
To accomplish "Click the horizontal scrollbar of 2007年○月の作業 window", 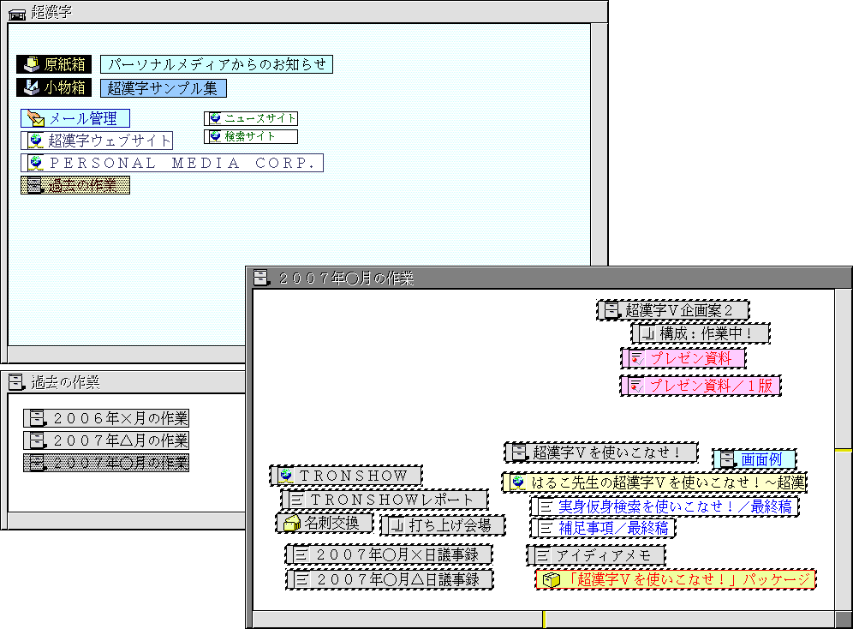I will coord(428,619).
